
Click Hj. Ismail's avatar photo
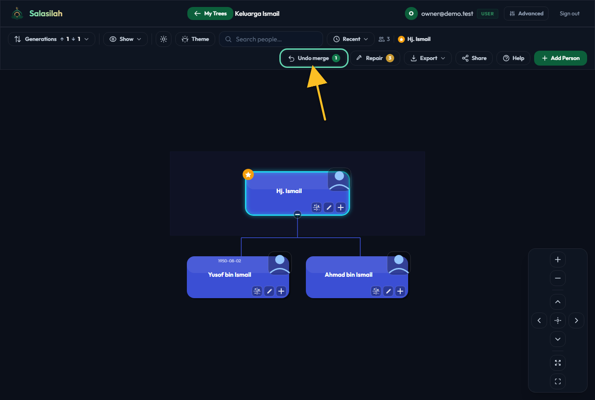339,180
